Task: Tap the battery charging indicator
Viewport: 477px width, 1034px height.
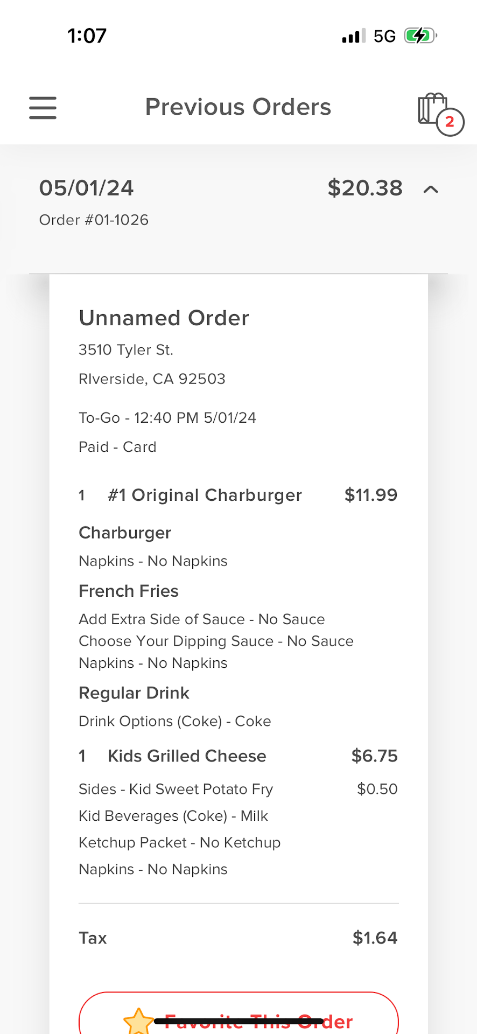Action: tap(420, 36)
